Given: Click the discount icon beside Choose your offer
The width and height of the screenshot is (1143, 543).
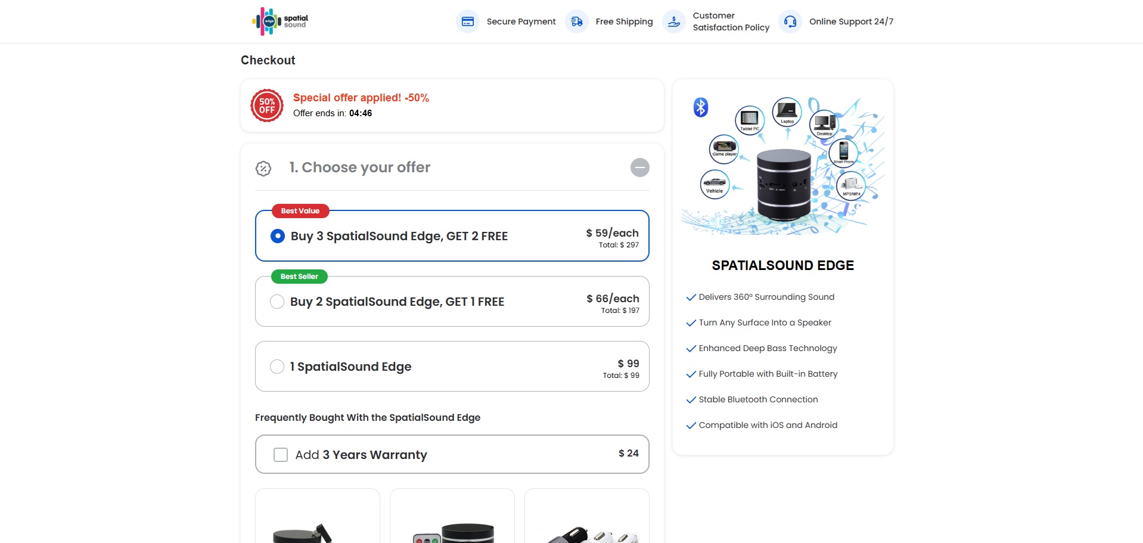Looking at the screenshot, I should 263,169.
